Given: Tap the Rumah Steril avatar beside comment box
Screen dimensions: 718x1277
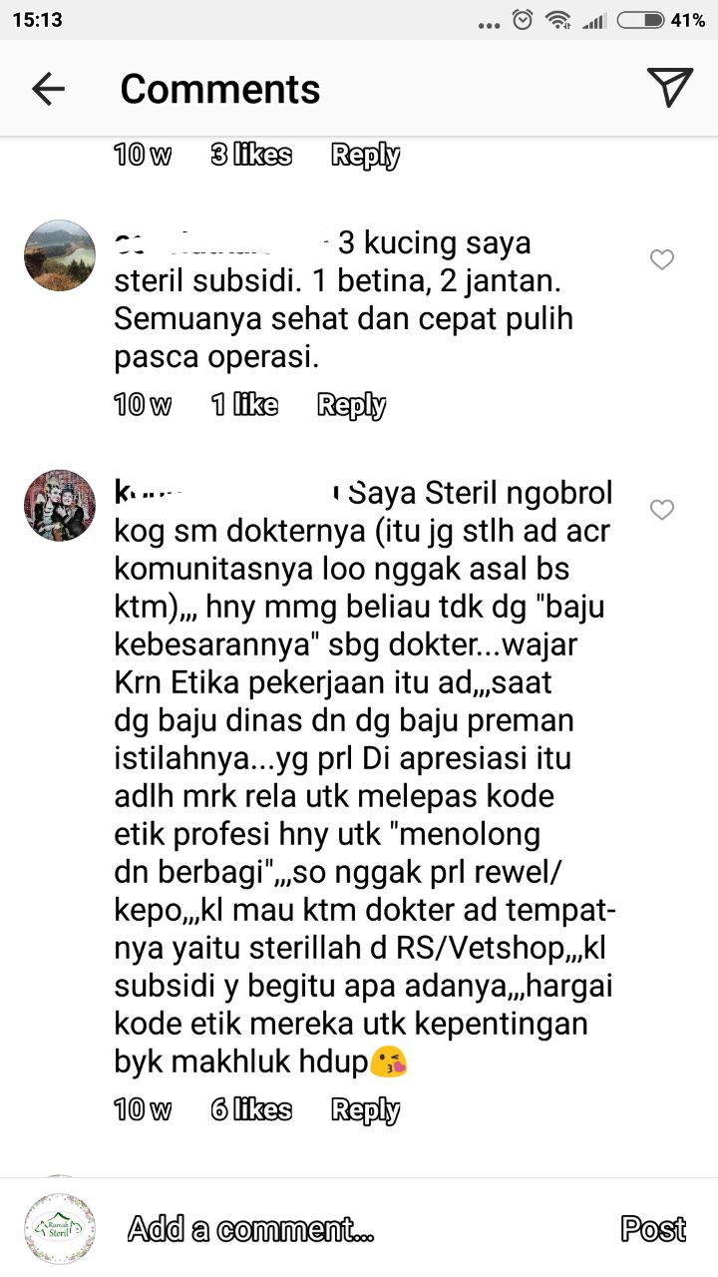Looking at the screenshot, I should [60, 1228].
